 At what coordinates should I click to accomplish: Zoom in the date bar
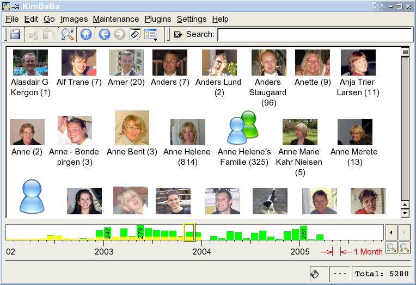[x=405, y=247]
